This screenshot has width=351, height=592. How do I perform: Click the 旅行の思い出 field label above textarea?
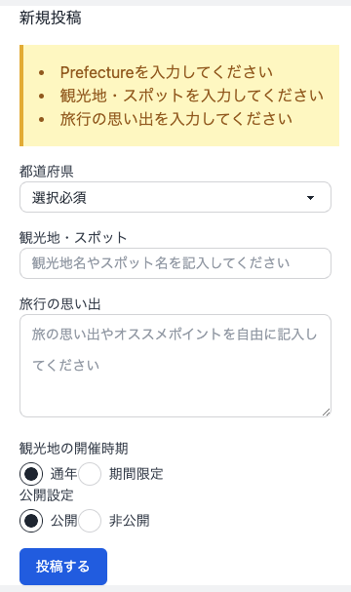tap(60, 304)
